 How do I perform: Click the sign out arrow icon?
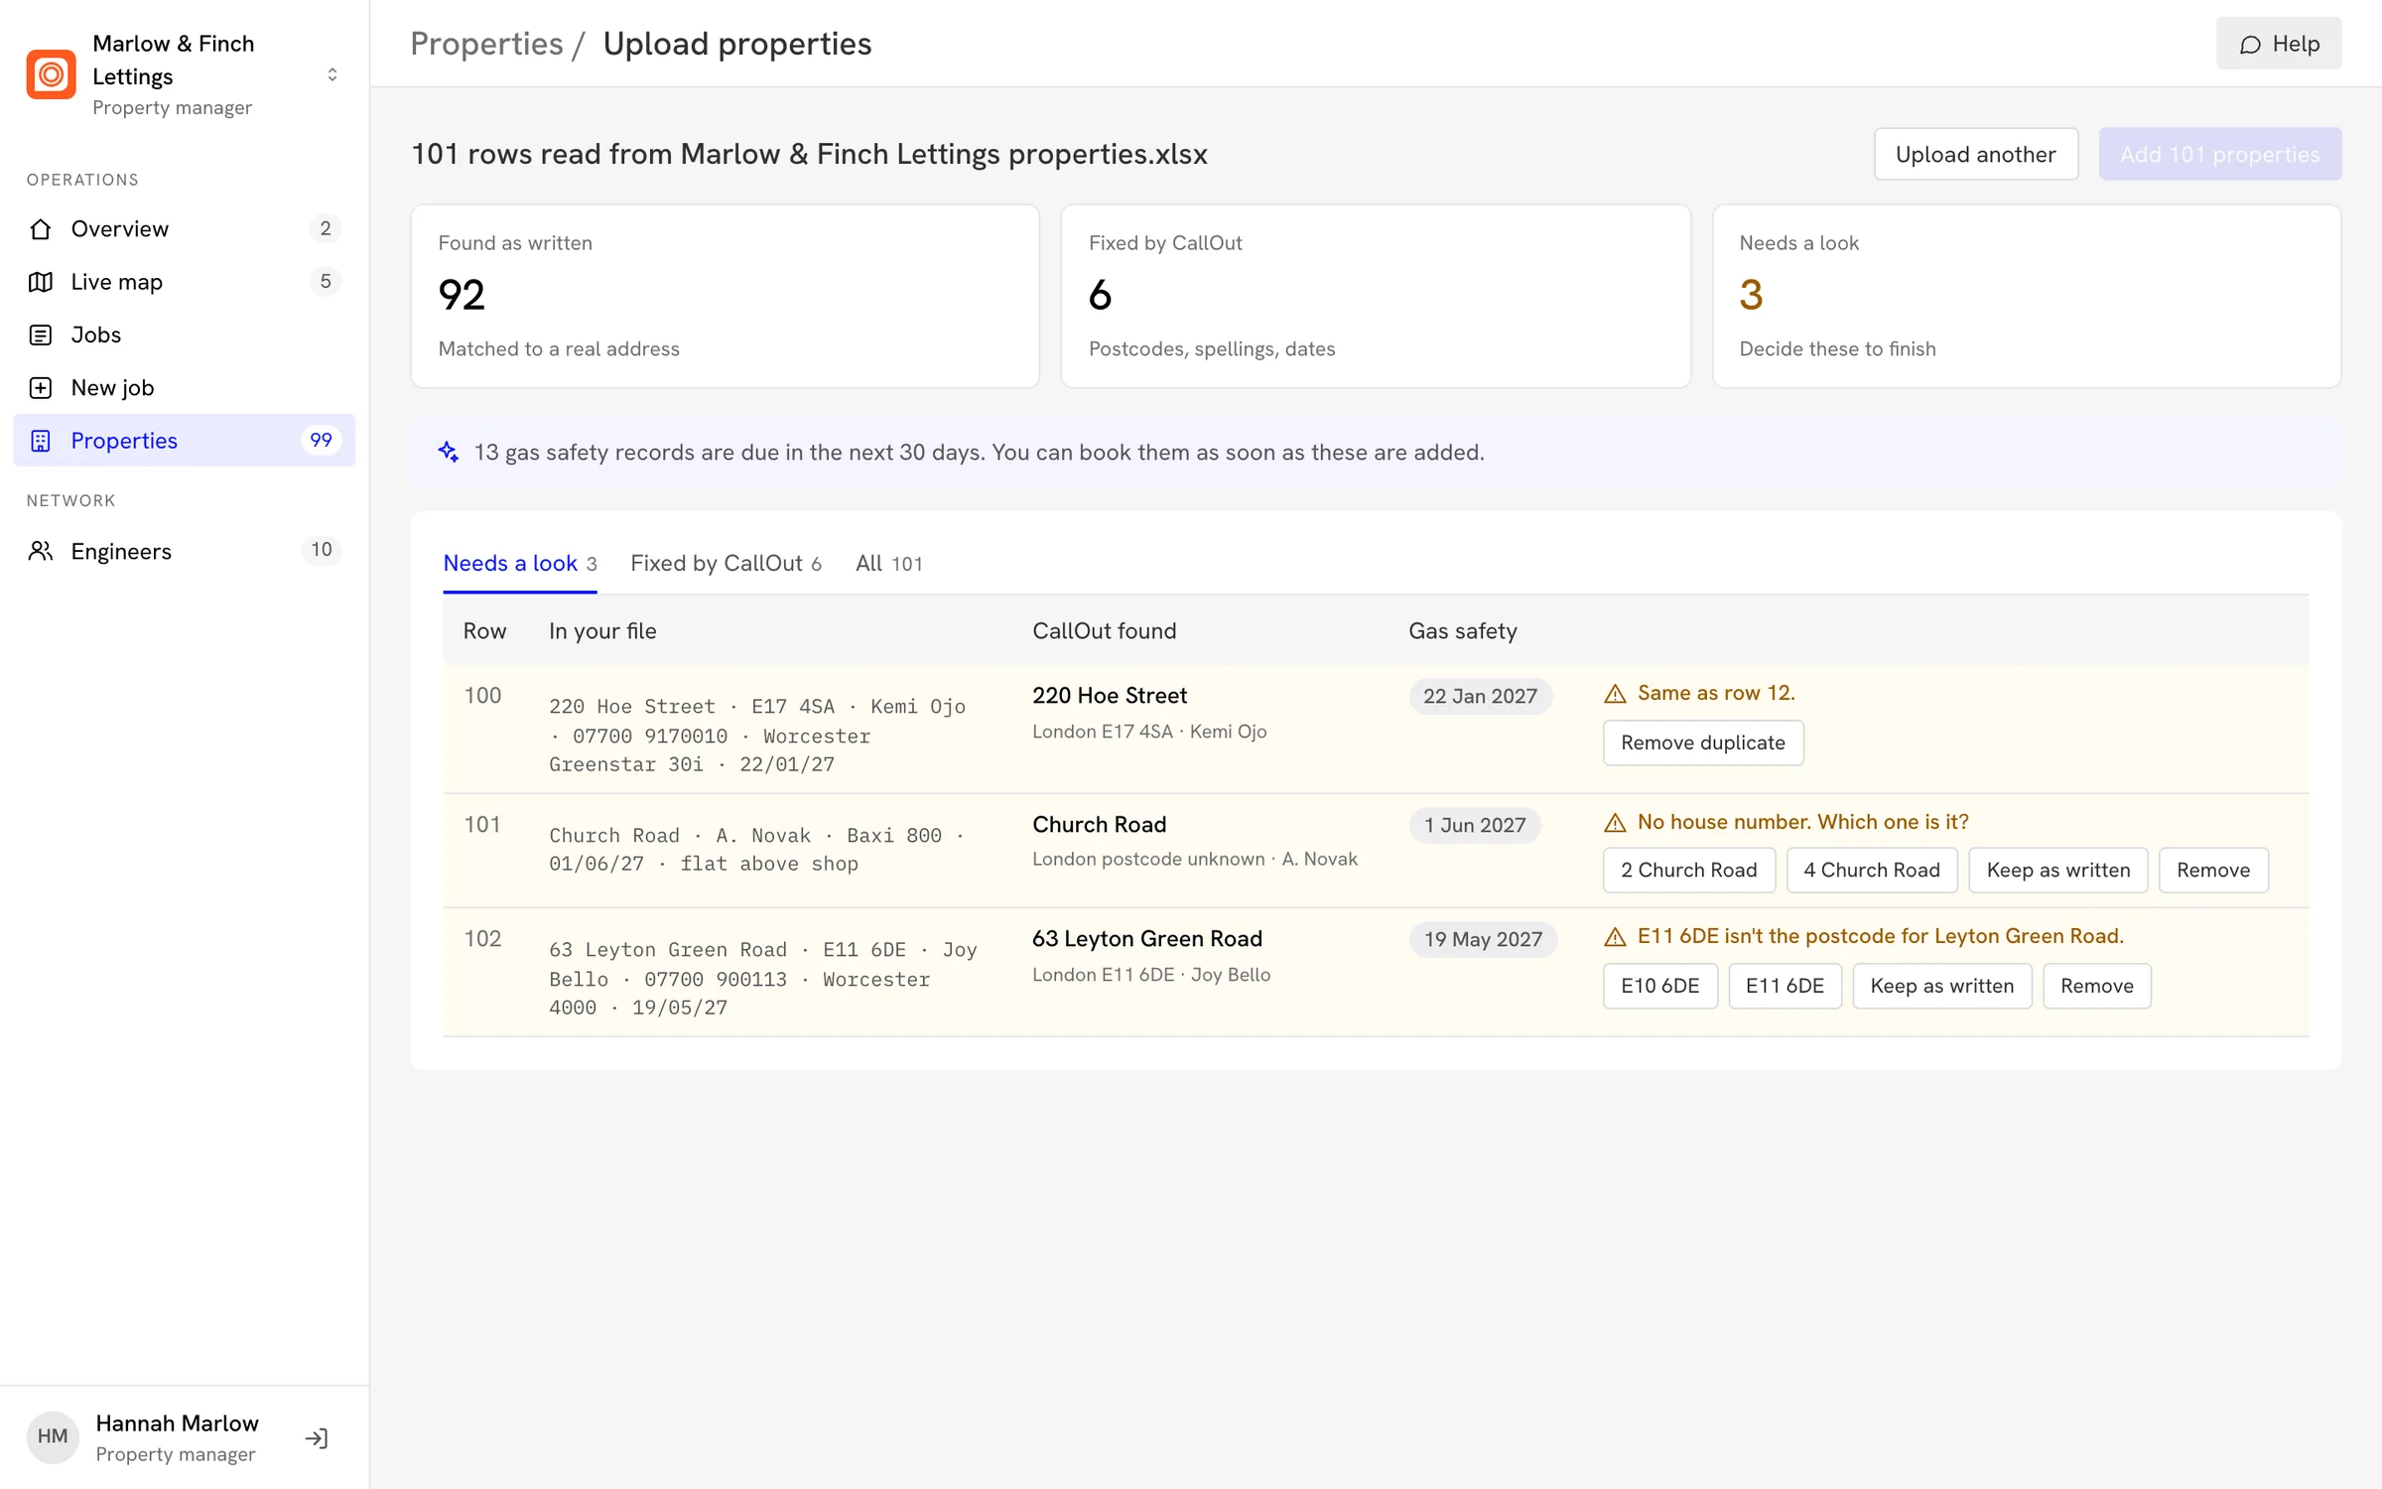coord(317,1438)
